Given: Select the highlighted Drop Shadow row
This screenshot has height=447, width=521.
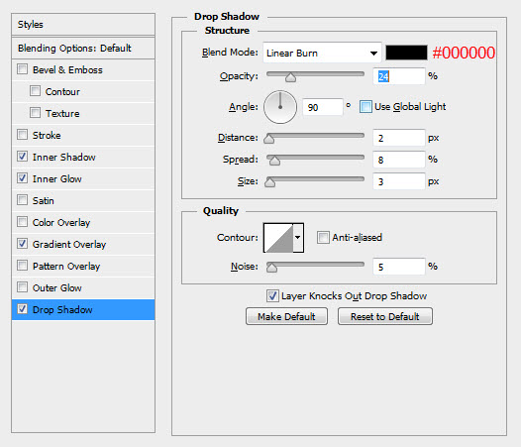Looking at the screenshot, I should [83, 309].
